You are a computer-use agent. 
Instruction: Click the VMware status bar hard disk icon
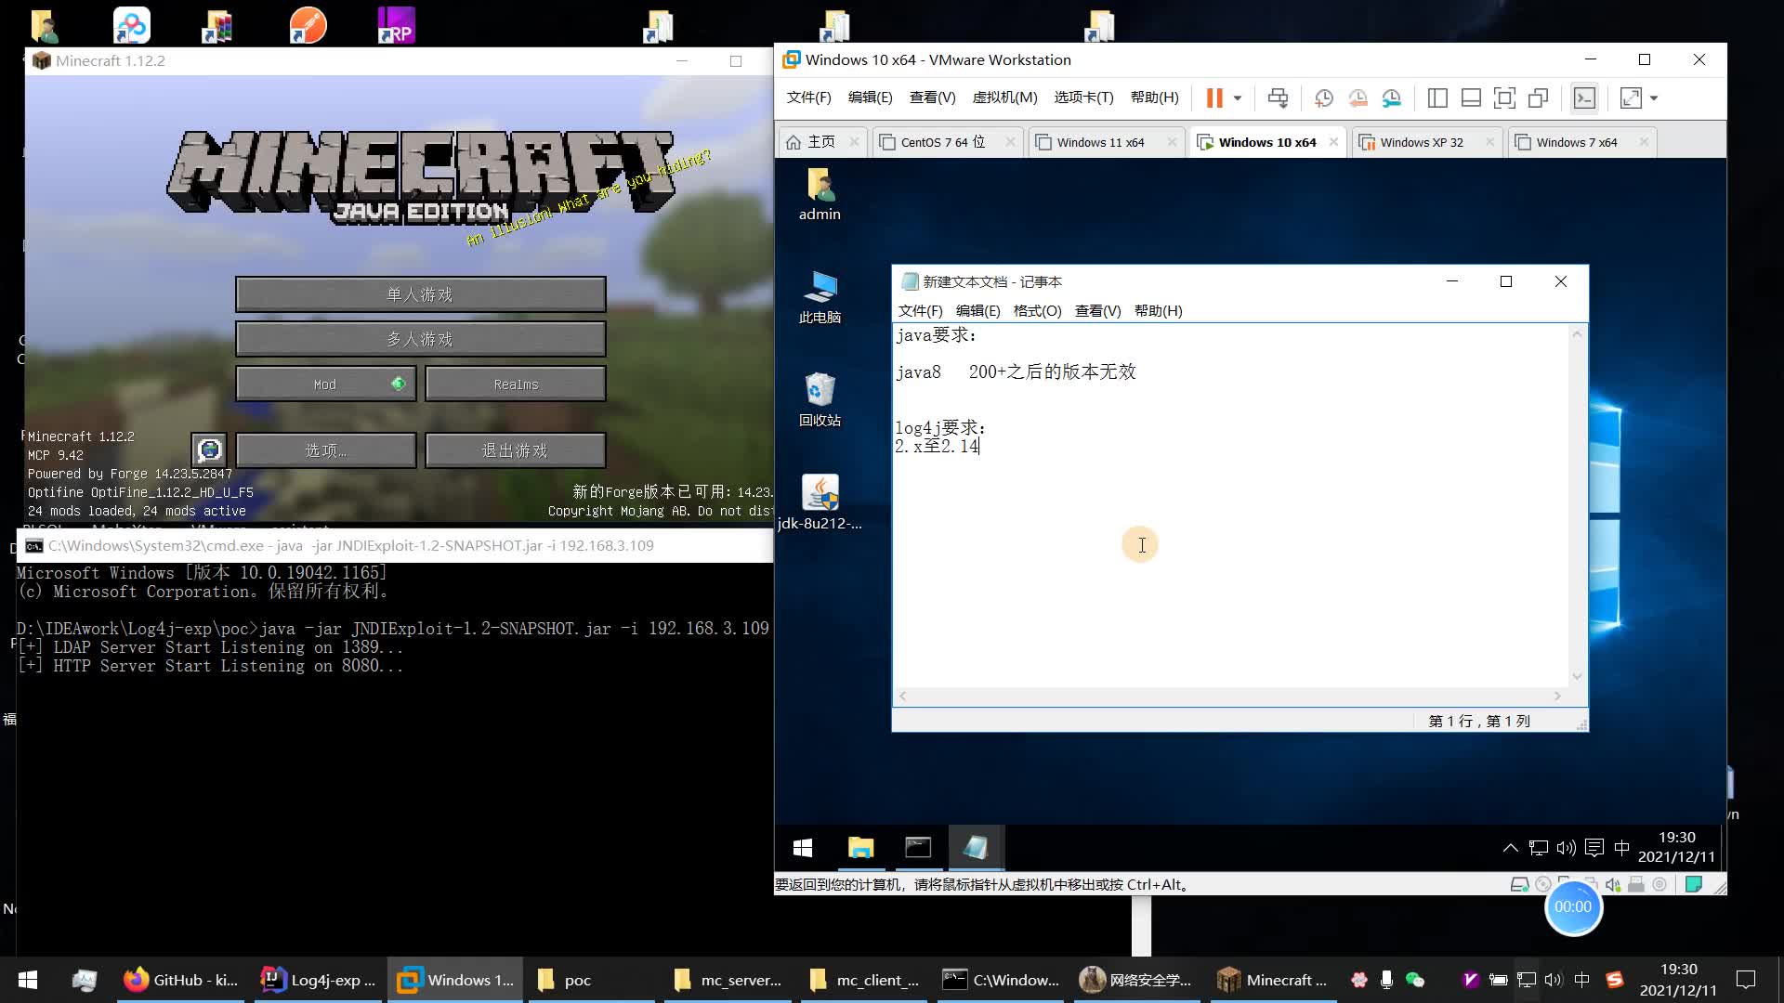[1520, 884]
